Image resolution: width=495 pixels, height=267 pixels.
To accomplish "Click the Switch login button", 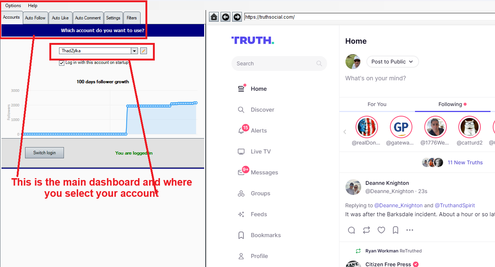I will coord(44,153).
